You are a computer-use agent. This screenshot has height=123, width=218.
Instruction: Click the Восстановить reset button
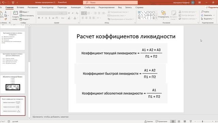pos(27,15)
